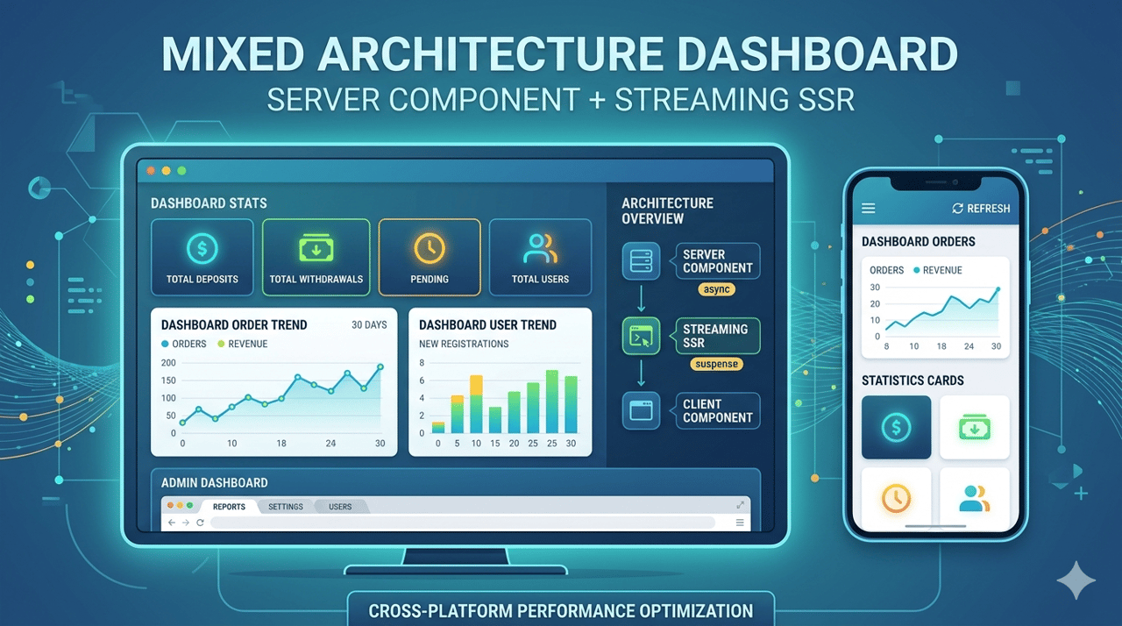
Task: Toggle the Orders legend in Order Trend
Action: click(x=184, y=345)
